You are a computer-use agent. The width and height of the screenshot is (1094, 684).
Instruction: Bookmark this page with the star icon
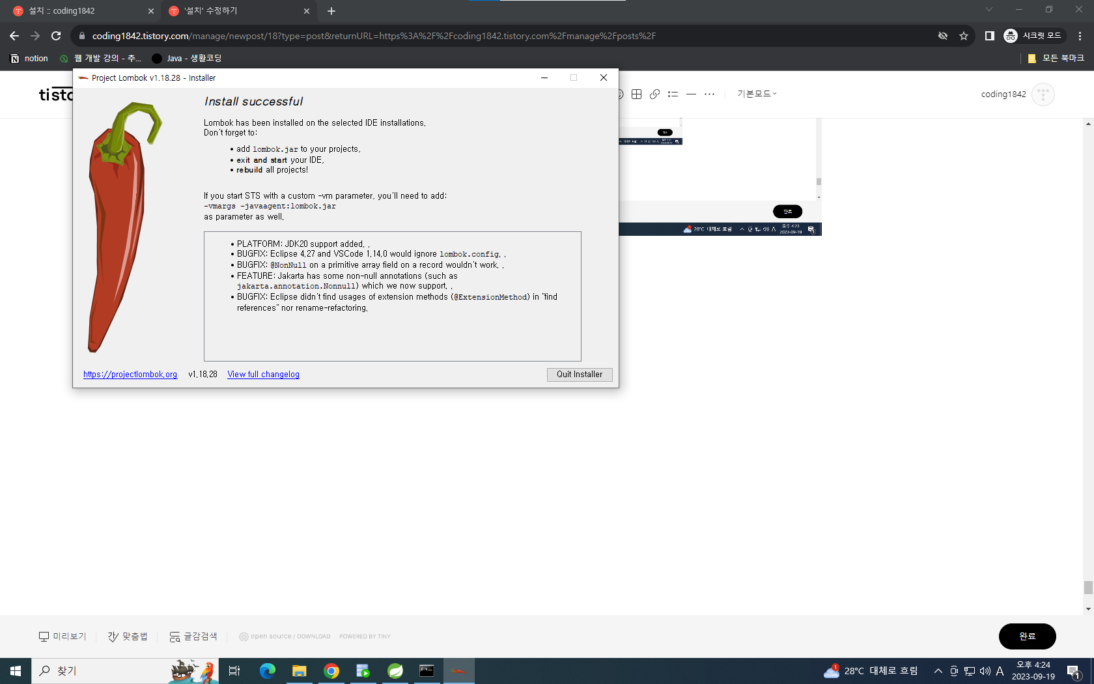coord(964,36)
